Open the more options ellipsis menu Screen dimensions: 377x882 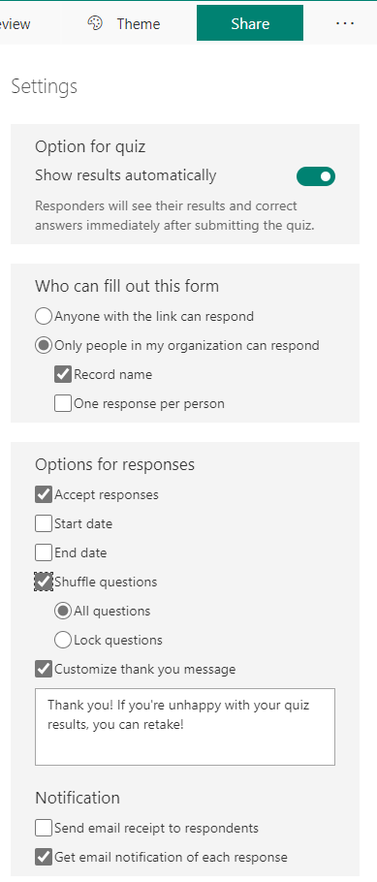(x=345, y=23)
